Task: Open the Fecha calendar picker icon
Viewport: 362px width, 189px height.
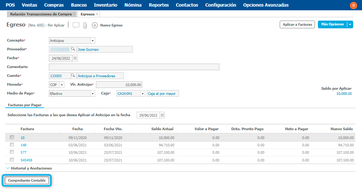Action: pyautogui.click(x=75, y=58)
